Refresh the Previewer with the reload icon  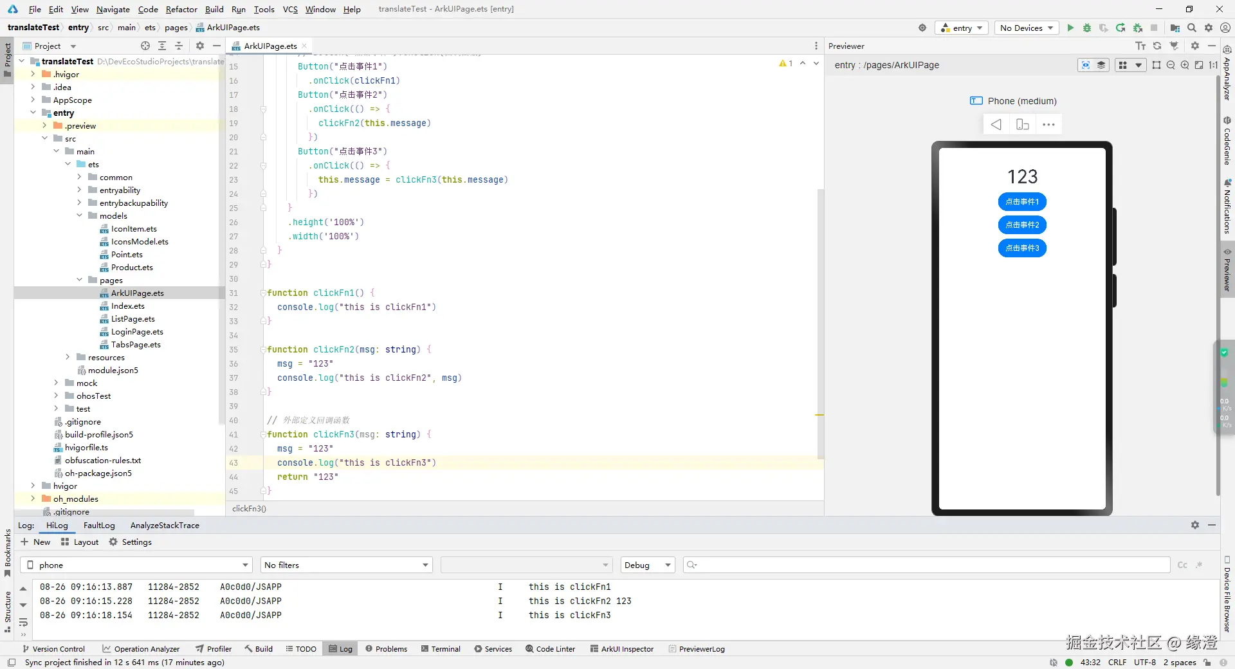pyautogui.click(x=1157, y=46)
